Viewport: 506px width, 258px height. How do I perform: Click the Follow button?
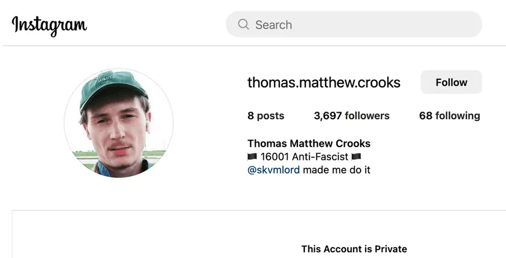point(451,82)
